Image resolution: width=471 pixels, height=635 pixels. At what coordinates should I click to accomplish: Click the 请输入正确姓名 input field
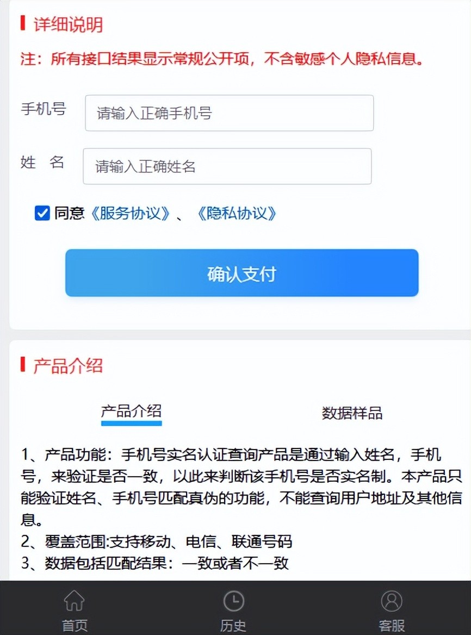[x=227, y=166]
